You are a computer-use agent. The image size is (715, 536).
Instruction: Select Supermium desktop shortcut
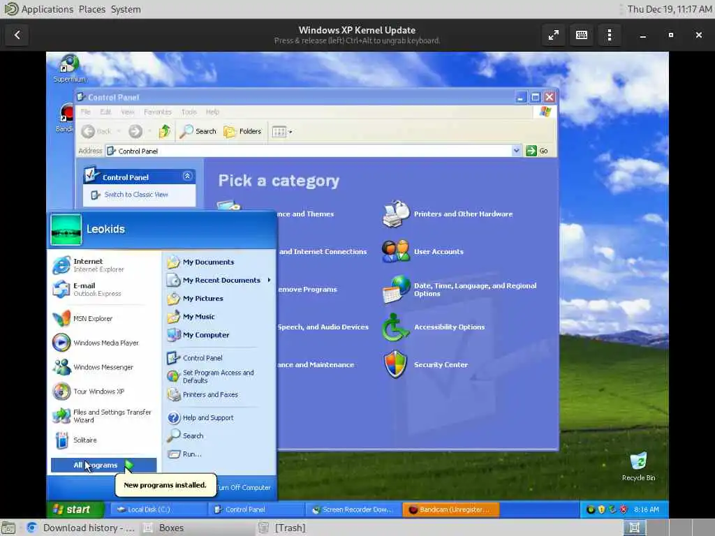click(69, 68)
